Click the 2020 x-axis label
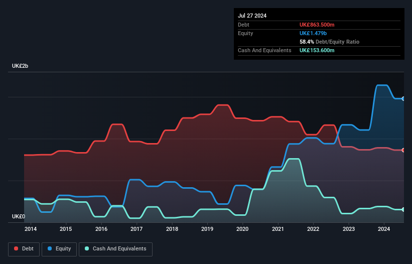The height and width of the screenshot is (264, 412). 242,229
